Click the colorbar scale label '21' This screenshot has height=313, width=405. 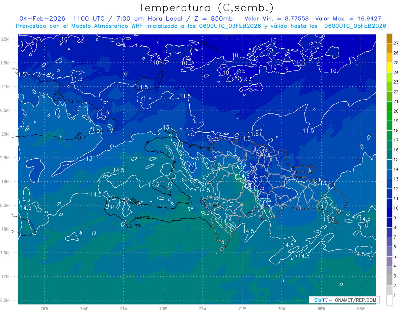pos(396,101)
